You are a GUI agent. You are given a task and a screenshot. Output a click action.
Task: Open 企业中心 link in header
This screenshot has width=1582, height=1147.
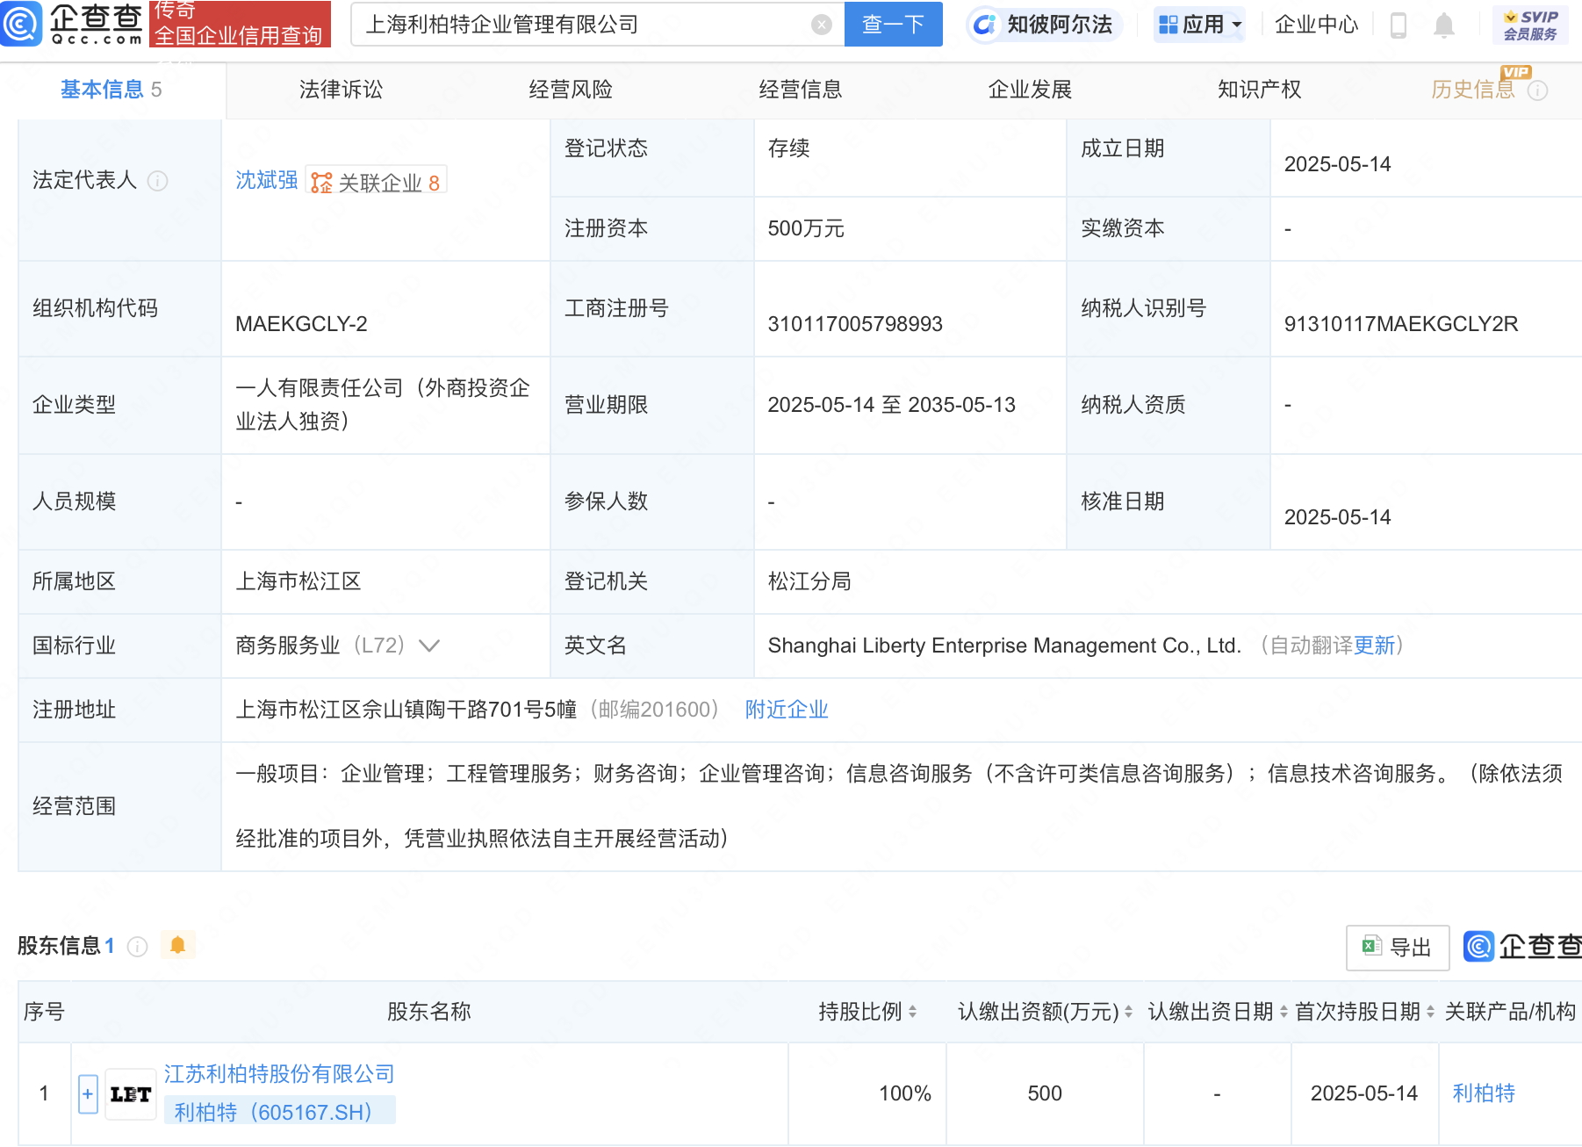1316,25
